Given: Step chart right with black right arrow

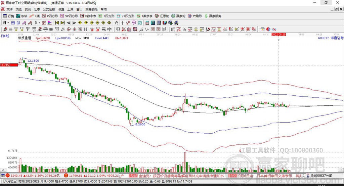Looking at the screenshot, I should point(74,23).
